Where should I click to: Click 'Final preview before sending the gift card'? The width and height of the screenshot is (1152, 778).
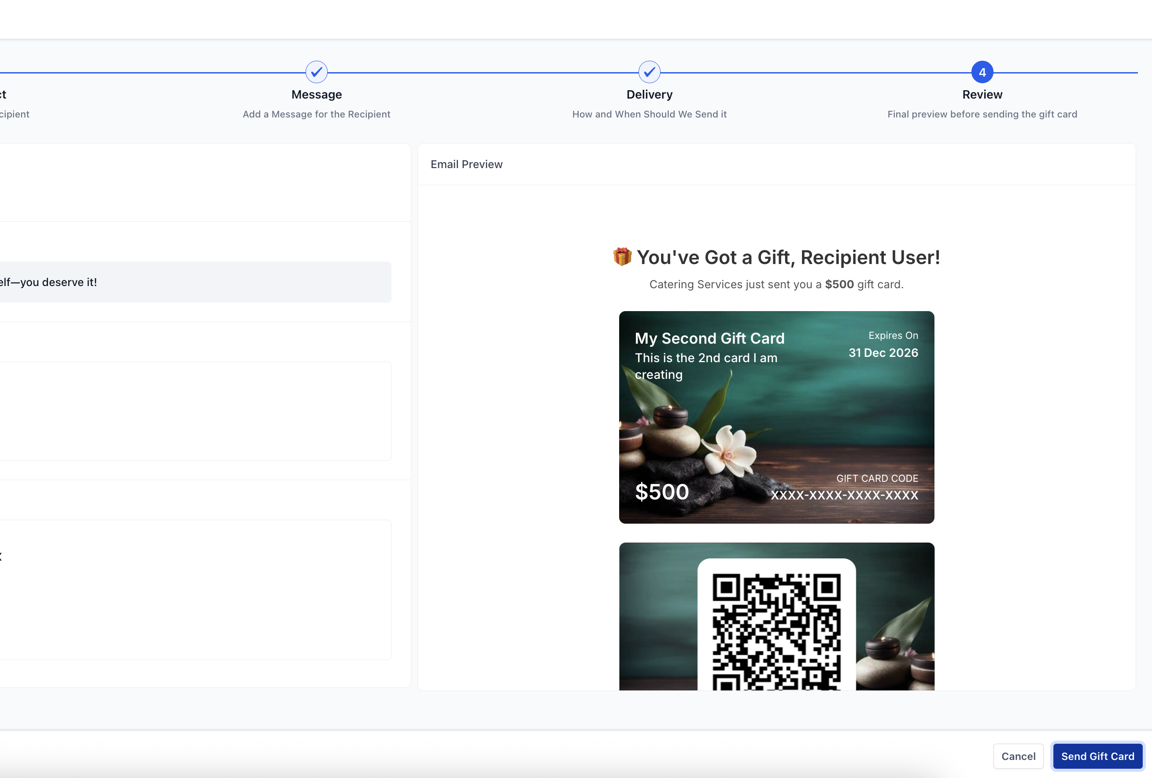(x=982, y=114)
